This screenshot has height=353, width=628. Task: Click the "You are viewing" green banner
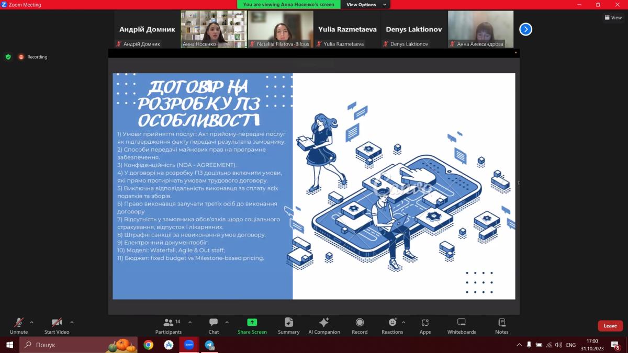(289, 5)
